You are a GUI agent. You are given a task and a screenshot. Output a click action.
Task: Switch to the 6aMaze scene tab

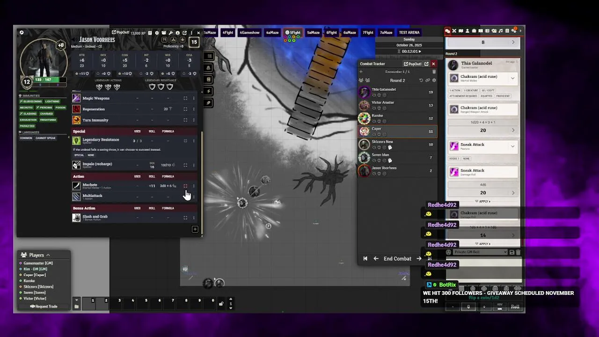click(x=350, y=33)
